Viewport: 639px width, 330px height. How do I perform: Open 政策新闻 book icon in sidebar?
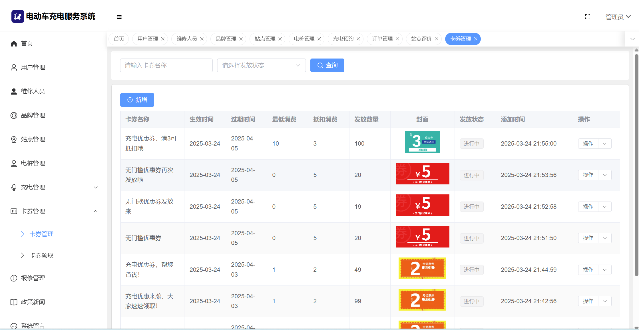pos(14,302)
